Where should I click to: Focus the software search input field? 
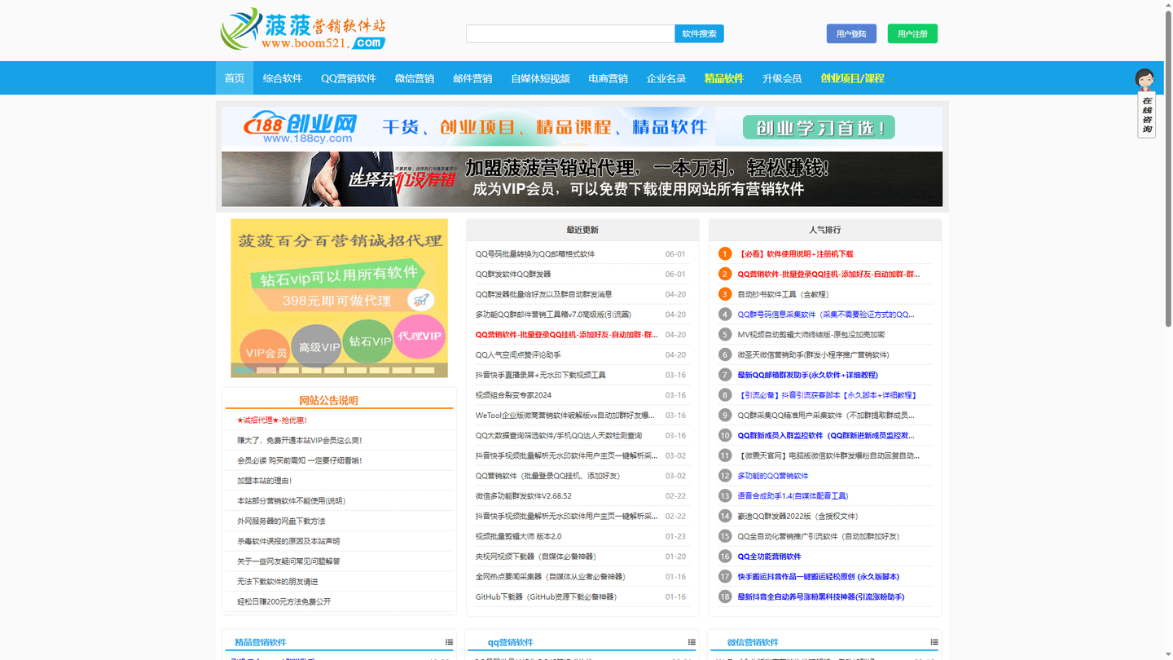570,33
